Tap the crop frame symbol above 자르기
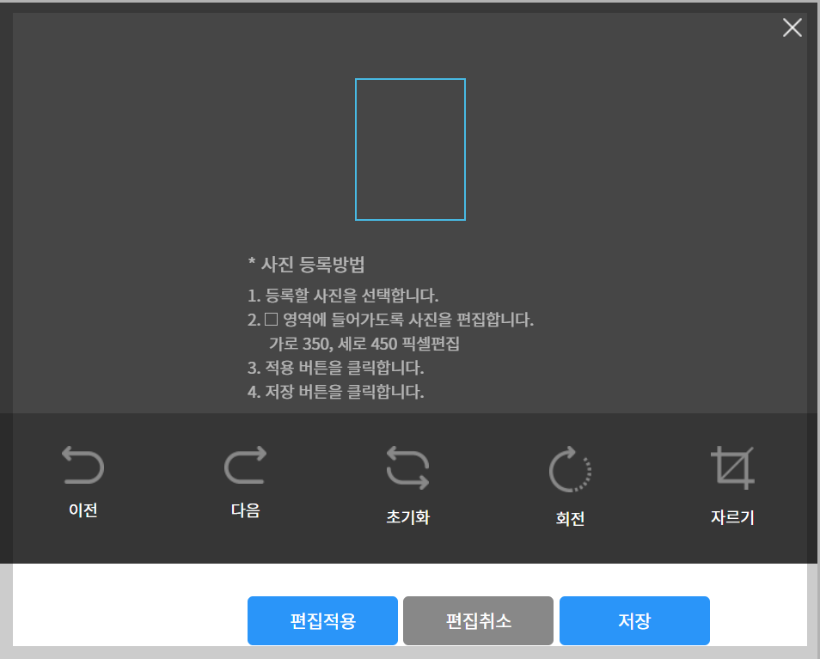The width and height of the screenshot is (820, 659). point(731,467)
